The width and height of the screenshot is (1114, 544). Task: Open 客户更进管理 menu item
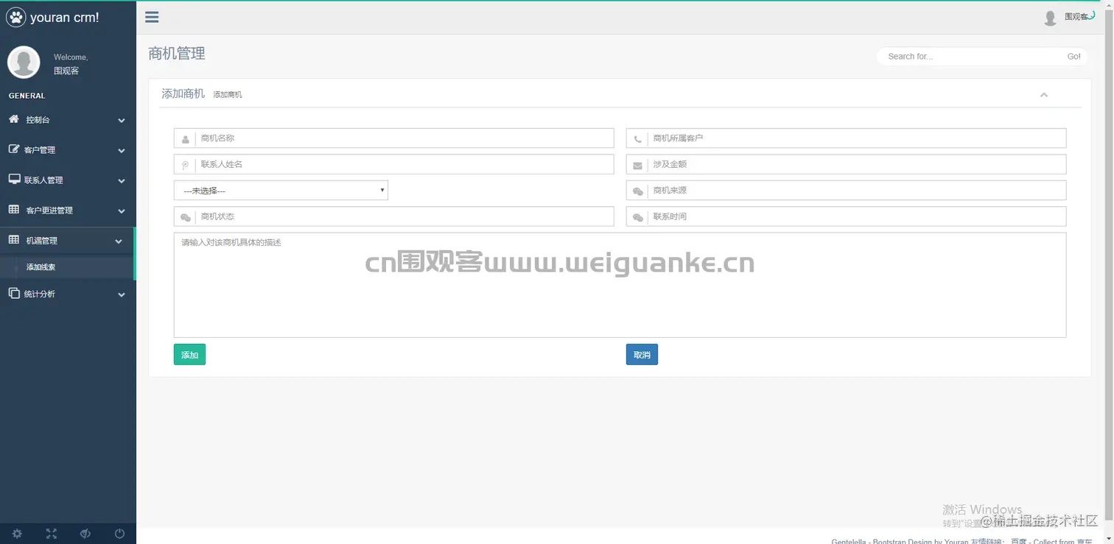click(x=67, y=211)
